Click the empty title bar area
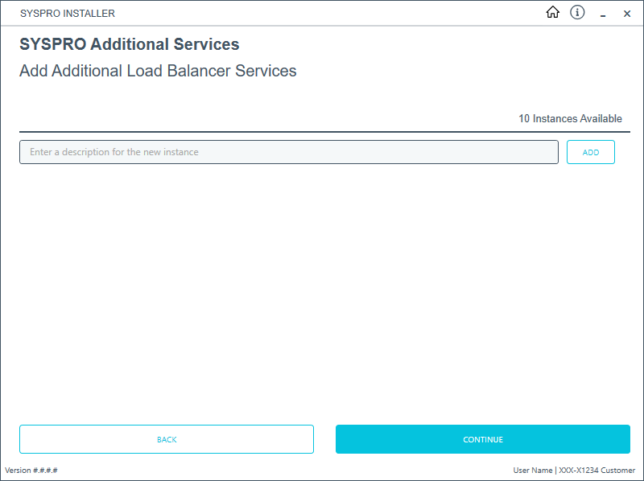This screenshot has height=481, width=644. [x=322, y=14]
